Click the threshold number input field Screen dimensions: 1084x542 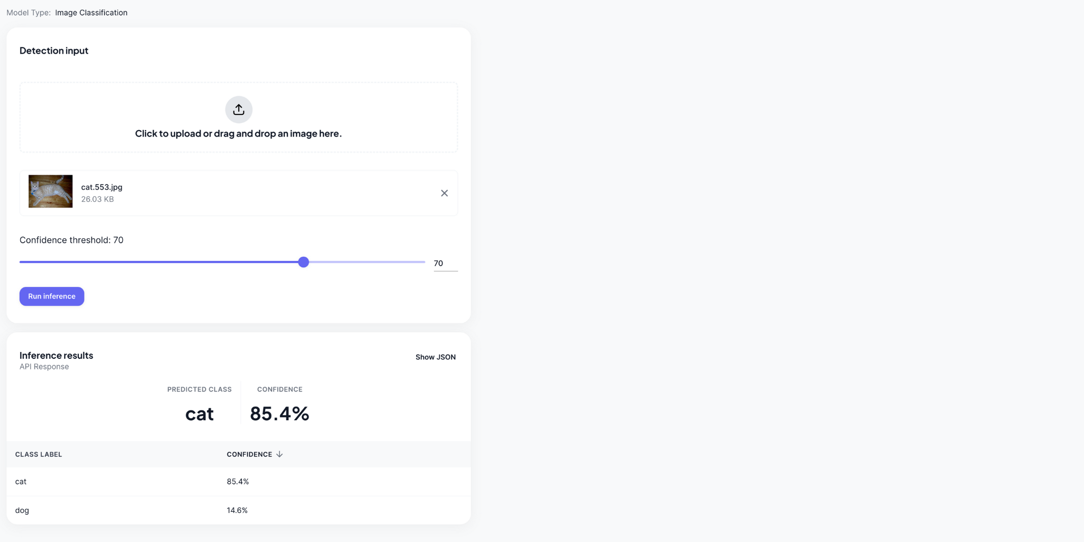[445, 263]
